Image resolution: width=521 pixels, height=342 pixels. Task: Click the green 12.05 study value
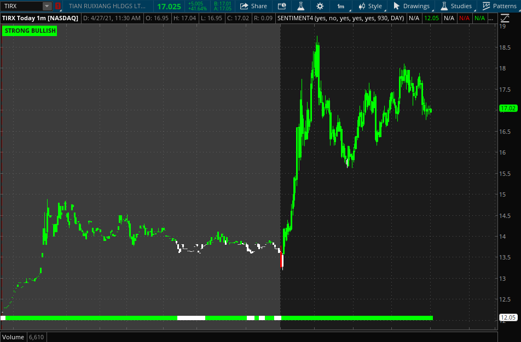pyautogui.click(x=431, y=18)
